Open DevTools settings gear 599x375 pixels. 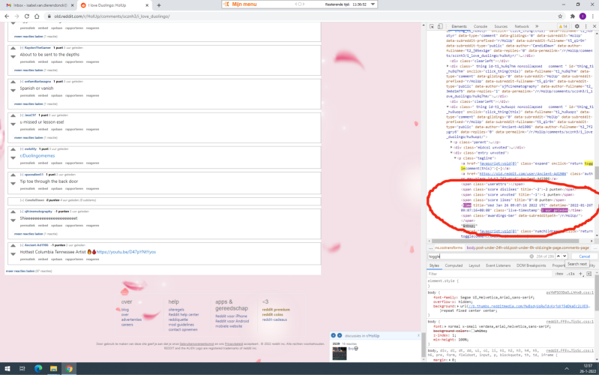pos(577,26)
